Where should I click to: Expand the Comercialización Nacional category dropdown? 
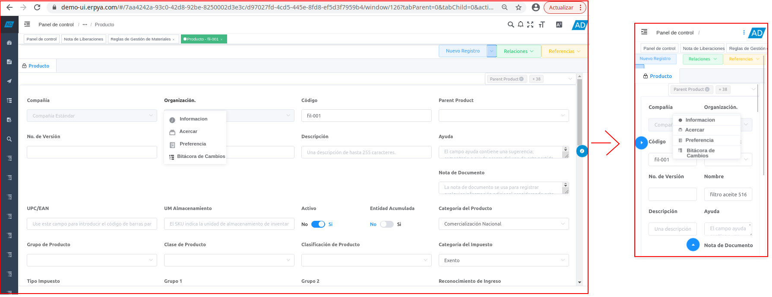pos(503,224)
